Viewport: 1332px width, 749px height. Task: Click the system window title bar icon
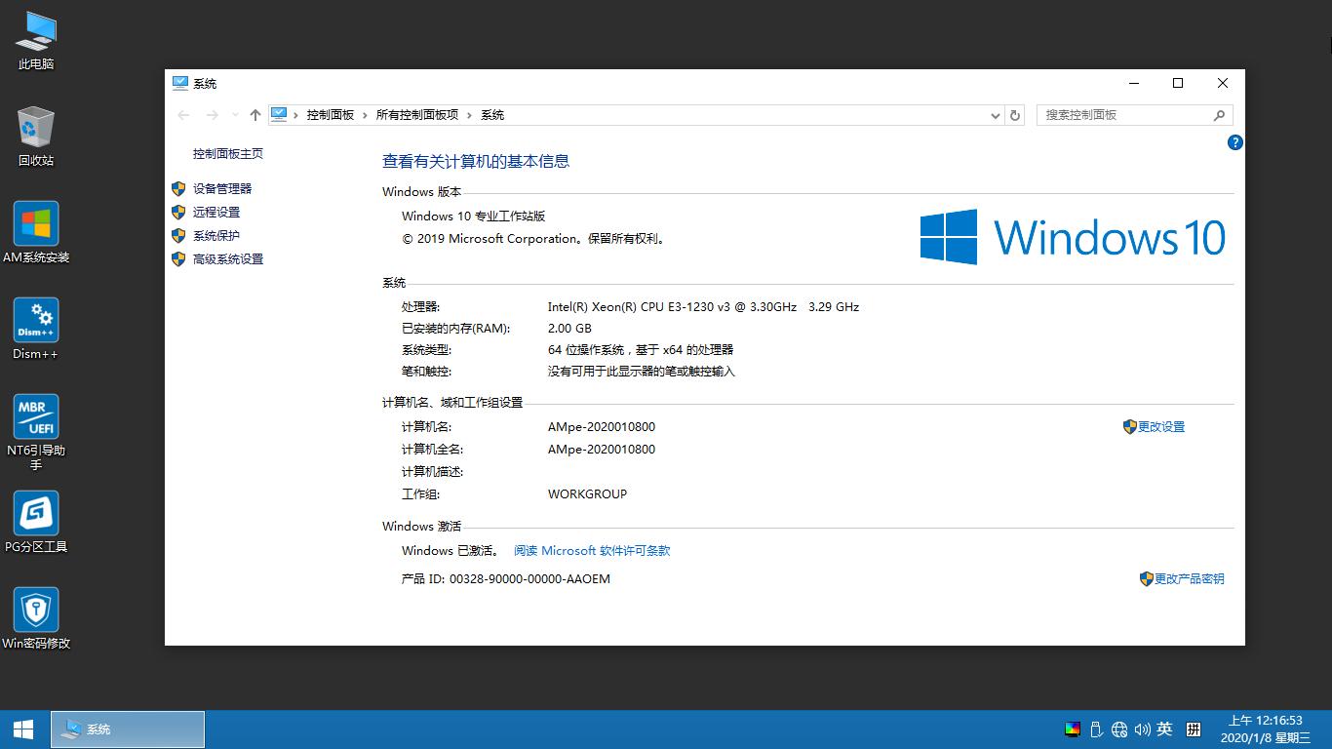(180, 83)
